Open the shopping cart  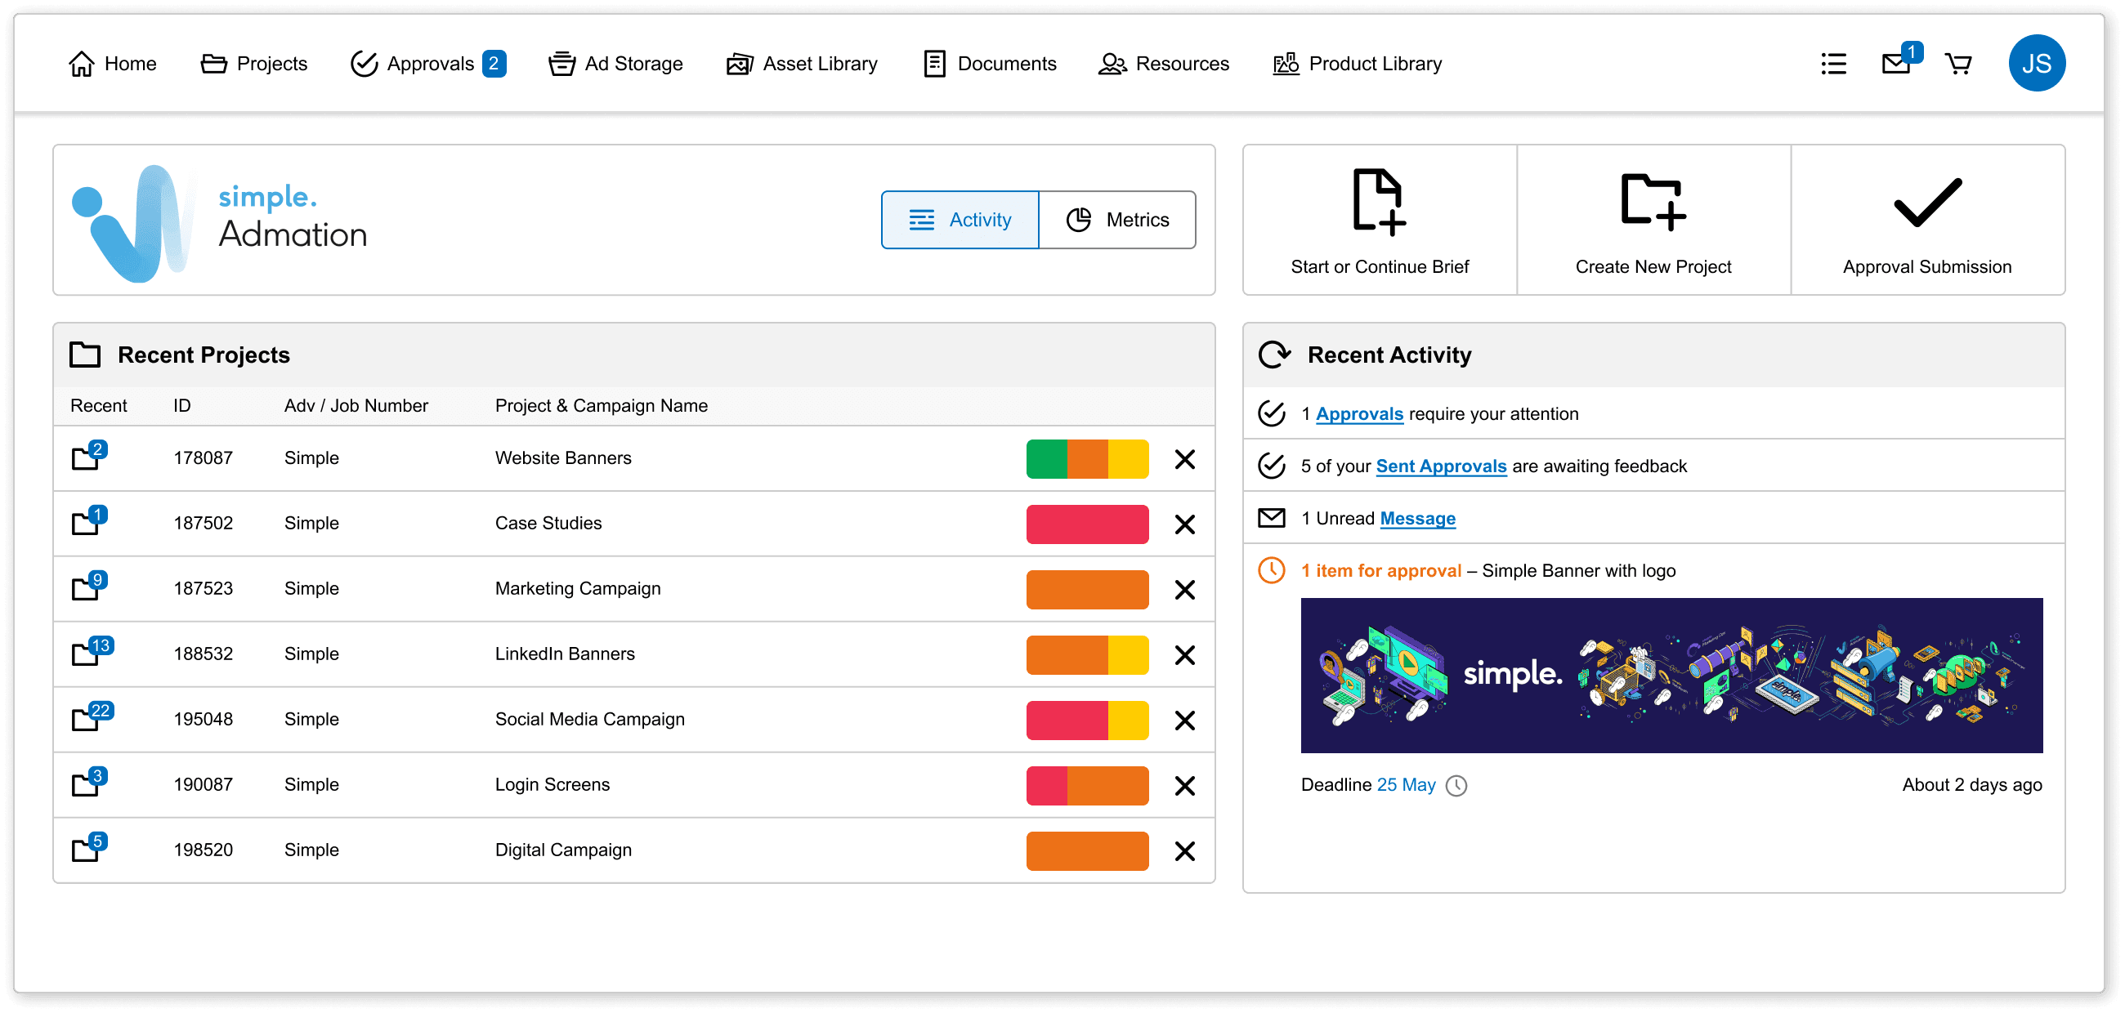tap(1959, 64)
